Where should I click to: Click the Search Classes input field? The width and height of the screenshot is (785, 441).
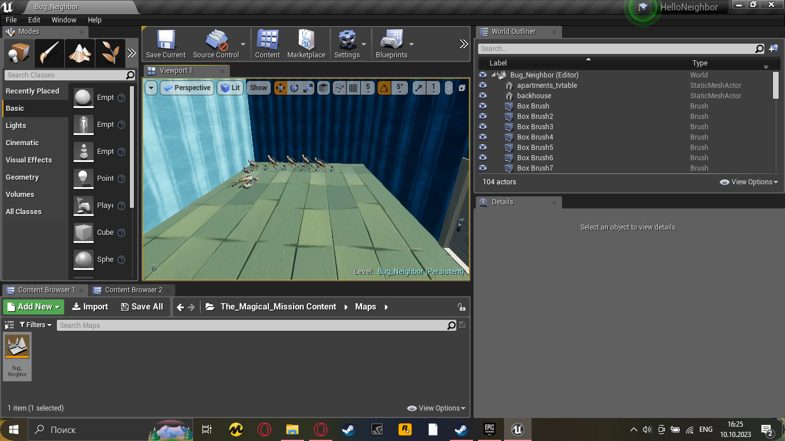tap(70, 75)
